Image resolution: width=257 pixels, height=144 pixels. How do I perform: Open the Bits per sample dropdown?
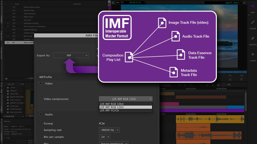click(x=104, y=137)
